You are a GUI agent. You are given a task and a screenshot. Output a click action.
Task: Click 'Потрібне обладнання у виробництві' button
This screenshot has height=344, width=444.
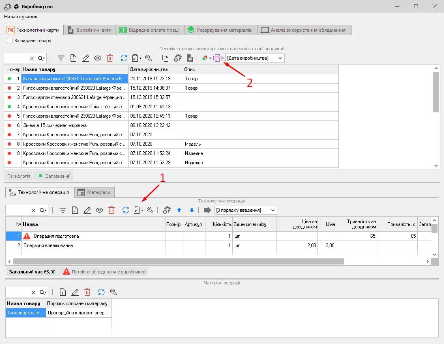104,272
